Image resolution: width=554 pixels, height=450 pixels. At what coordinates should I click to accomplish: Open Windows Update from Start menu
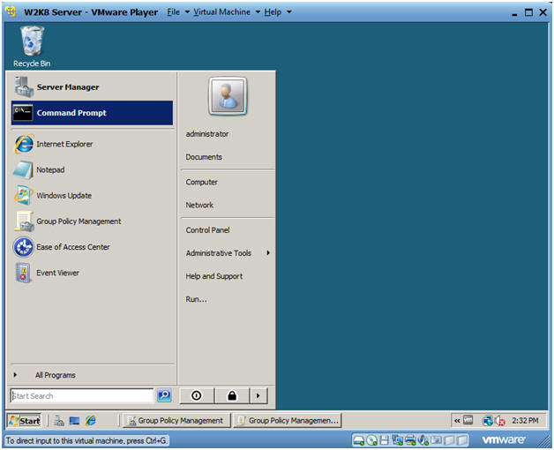click(92, 196)
